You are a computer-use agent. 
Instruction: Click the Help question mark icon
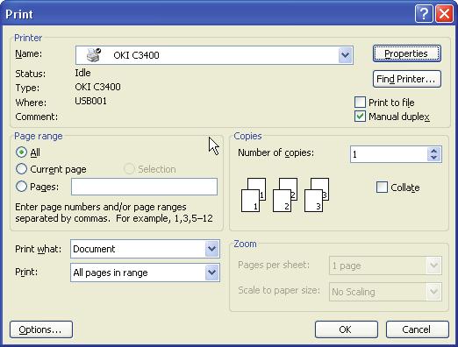pyautogui.click(x=424, y=13)
